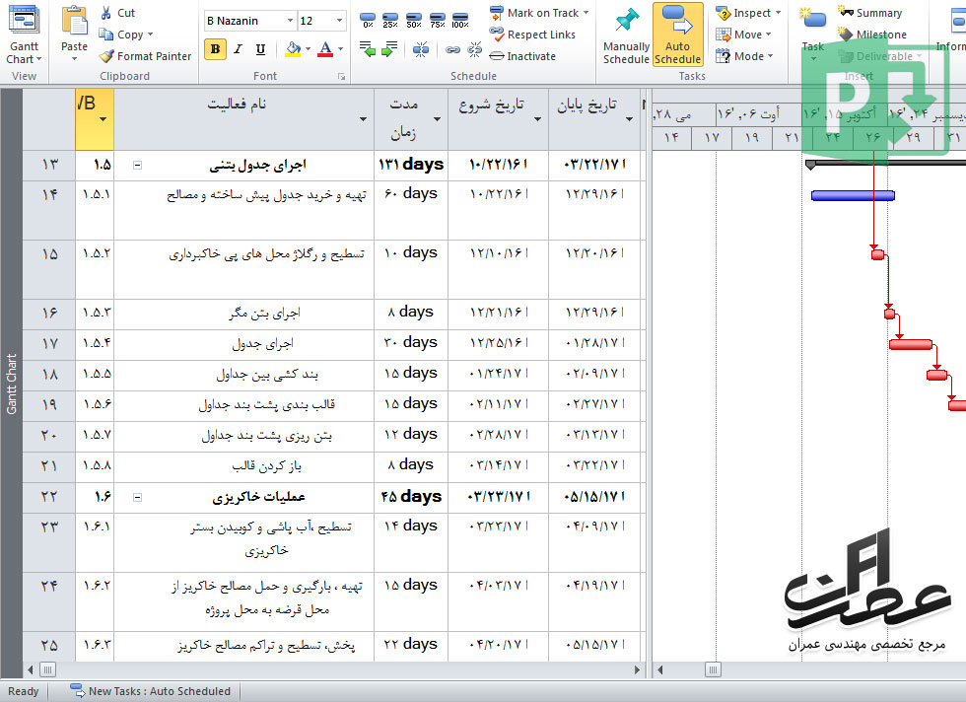The height and width of the screenshot is (702, 966).
Task: Link the selected tasks with chain icon
Action: [x=452, y=50]
